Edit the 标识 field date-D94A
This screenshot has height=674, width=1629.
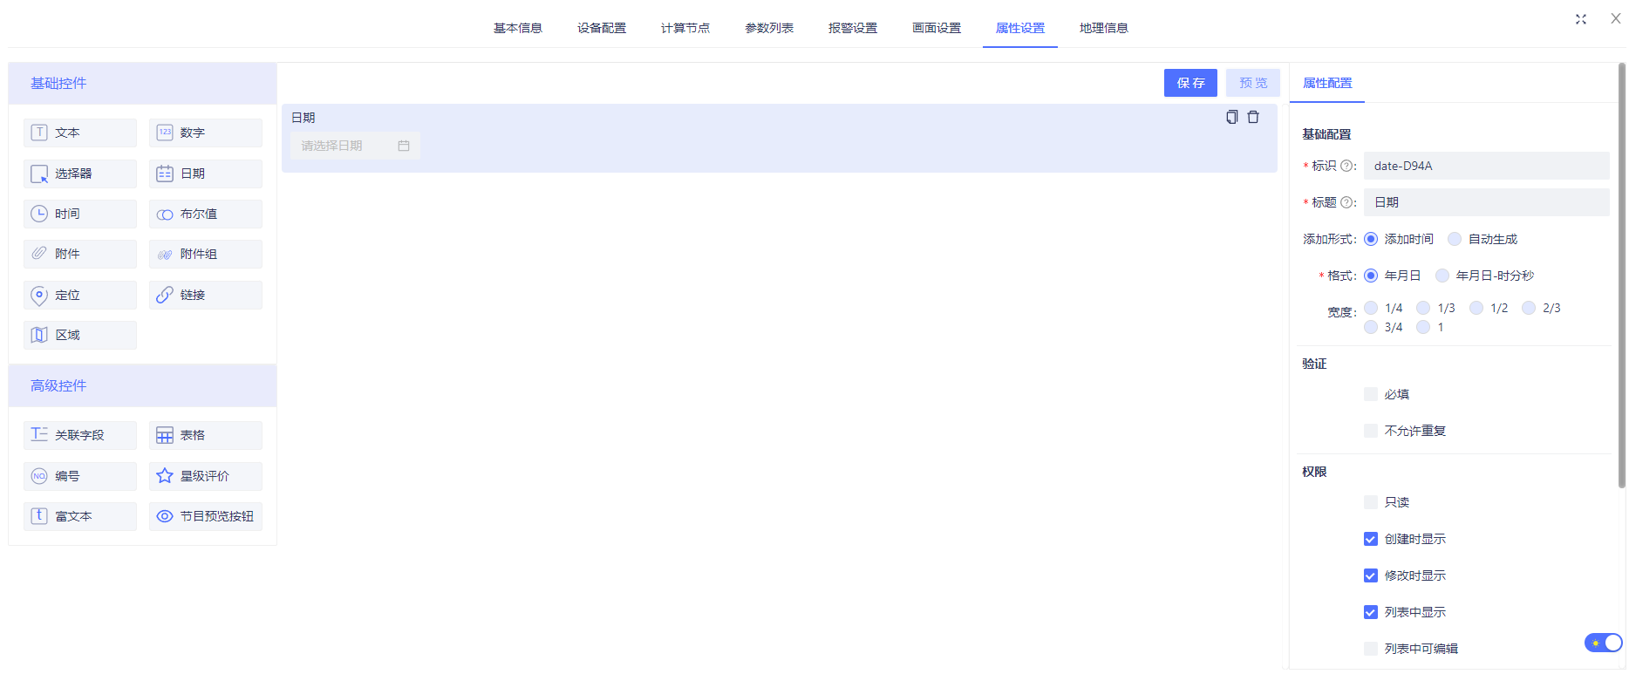coord(1486,166)
